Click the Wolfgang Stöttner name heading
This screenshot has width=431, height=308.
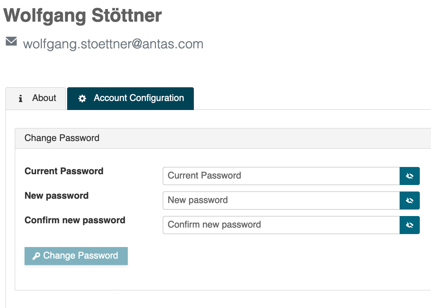[x=83, y=16]
